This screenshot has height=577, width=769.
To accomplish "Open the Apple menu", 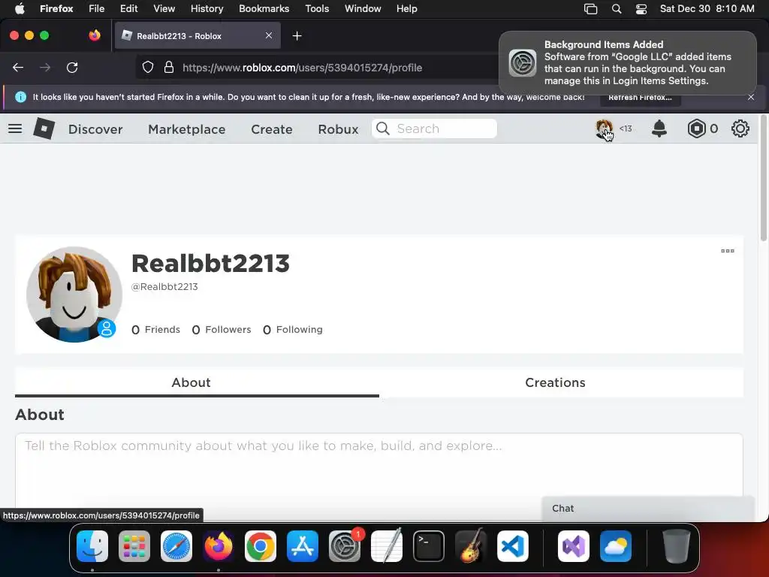I will tap(20, 8).
